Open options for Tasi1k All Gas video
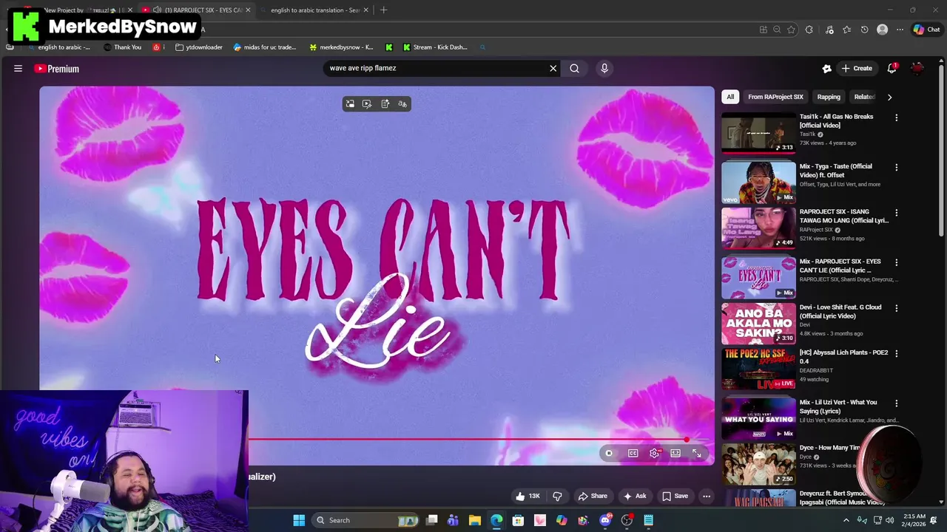Image resolution: width=947 pixels, height=532 pixels. coord(896,117)
